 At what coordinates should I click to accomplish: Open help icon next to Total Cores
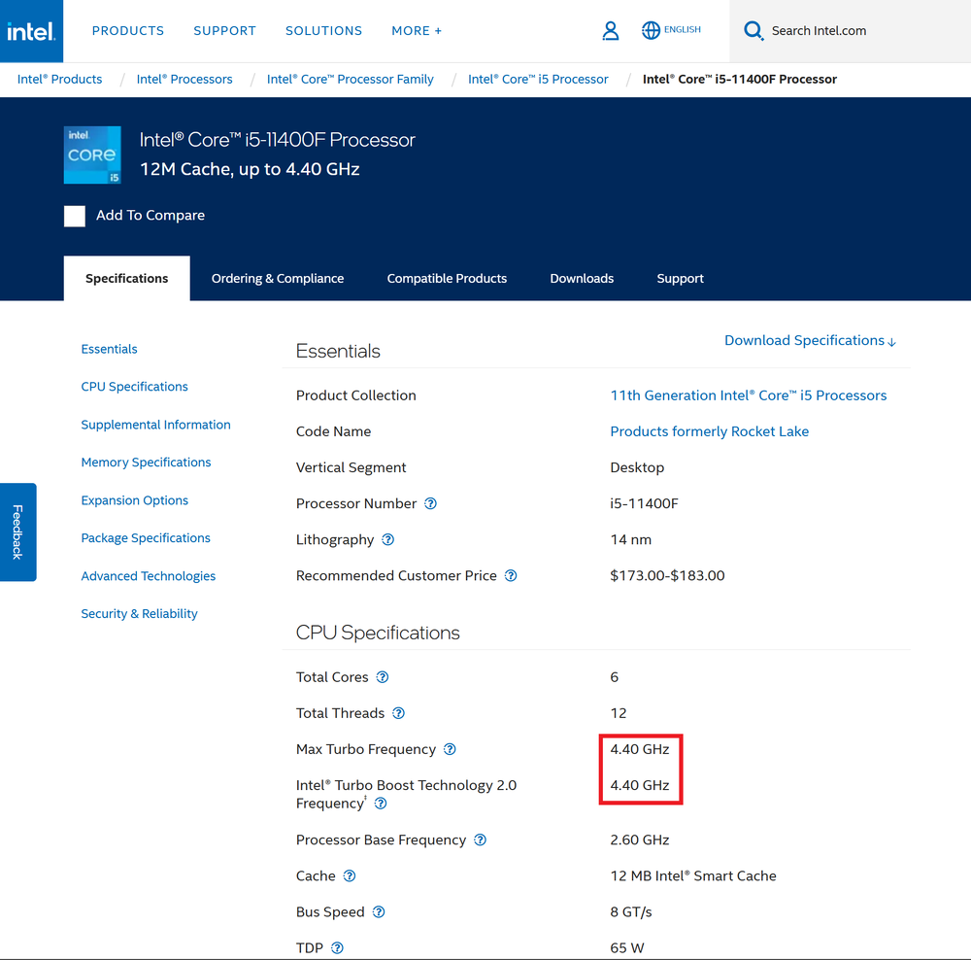(383, 677)
